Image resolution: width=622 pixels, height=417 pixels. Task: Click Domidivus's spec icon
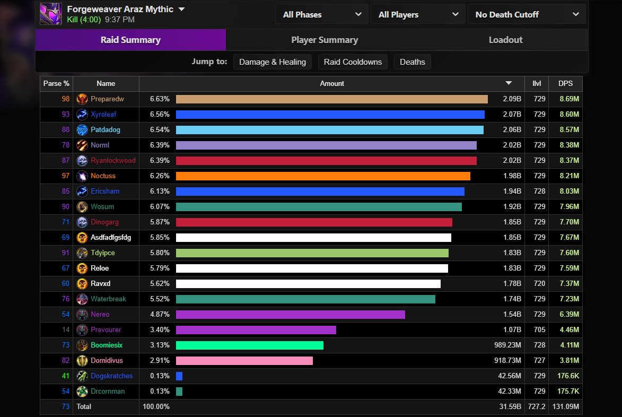pos(82,360)
